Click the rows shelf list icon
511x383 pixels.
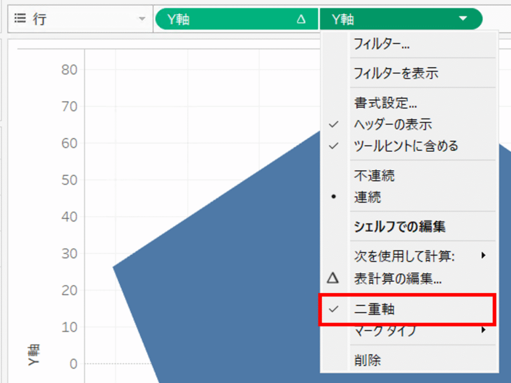[20, 19]
